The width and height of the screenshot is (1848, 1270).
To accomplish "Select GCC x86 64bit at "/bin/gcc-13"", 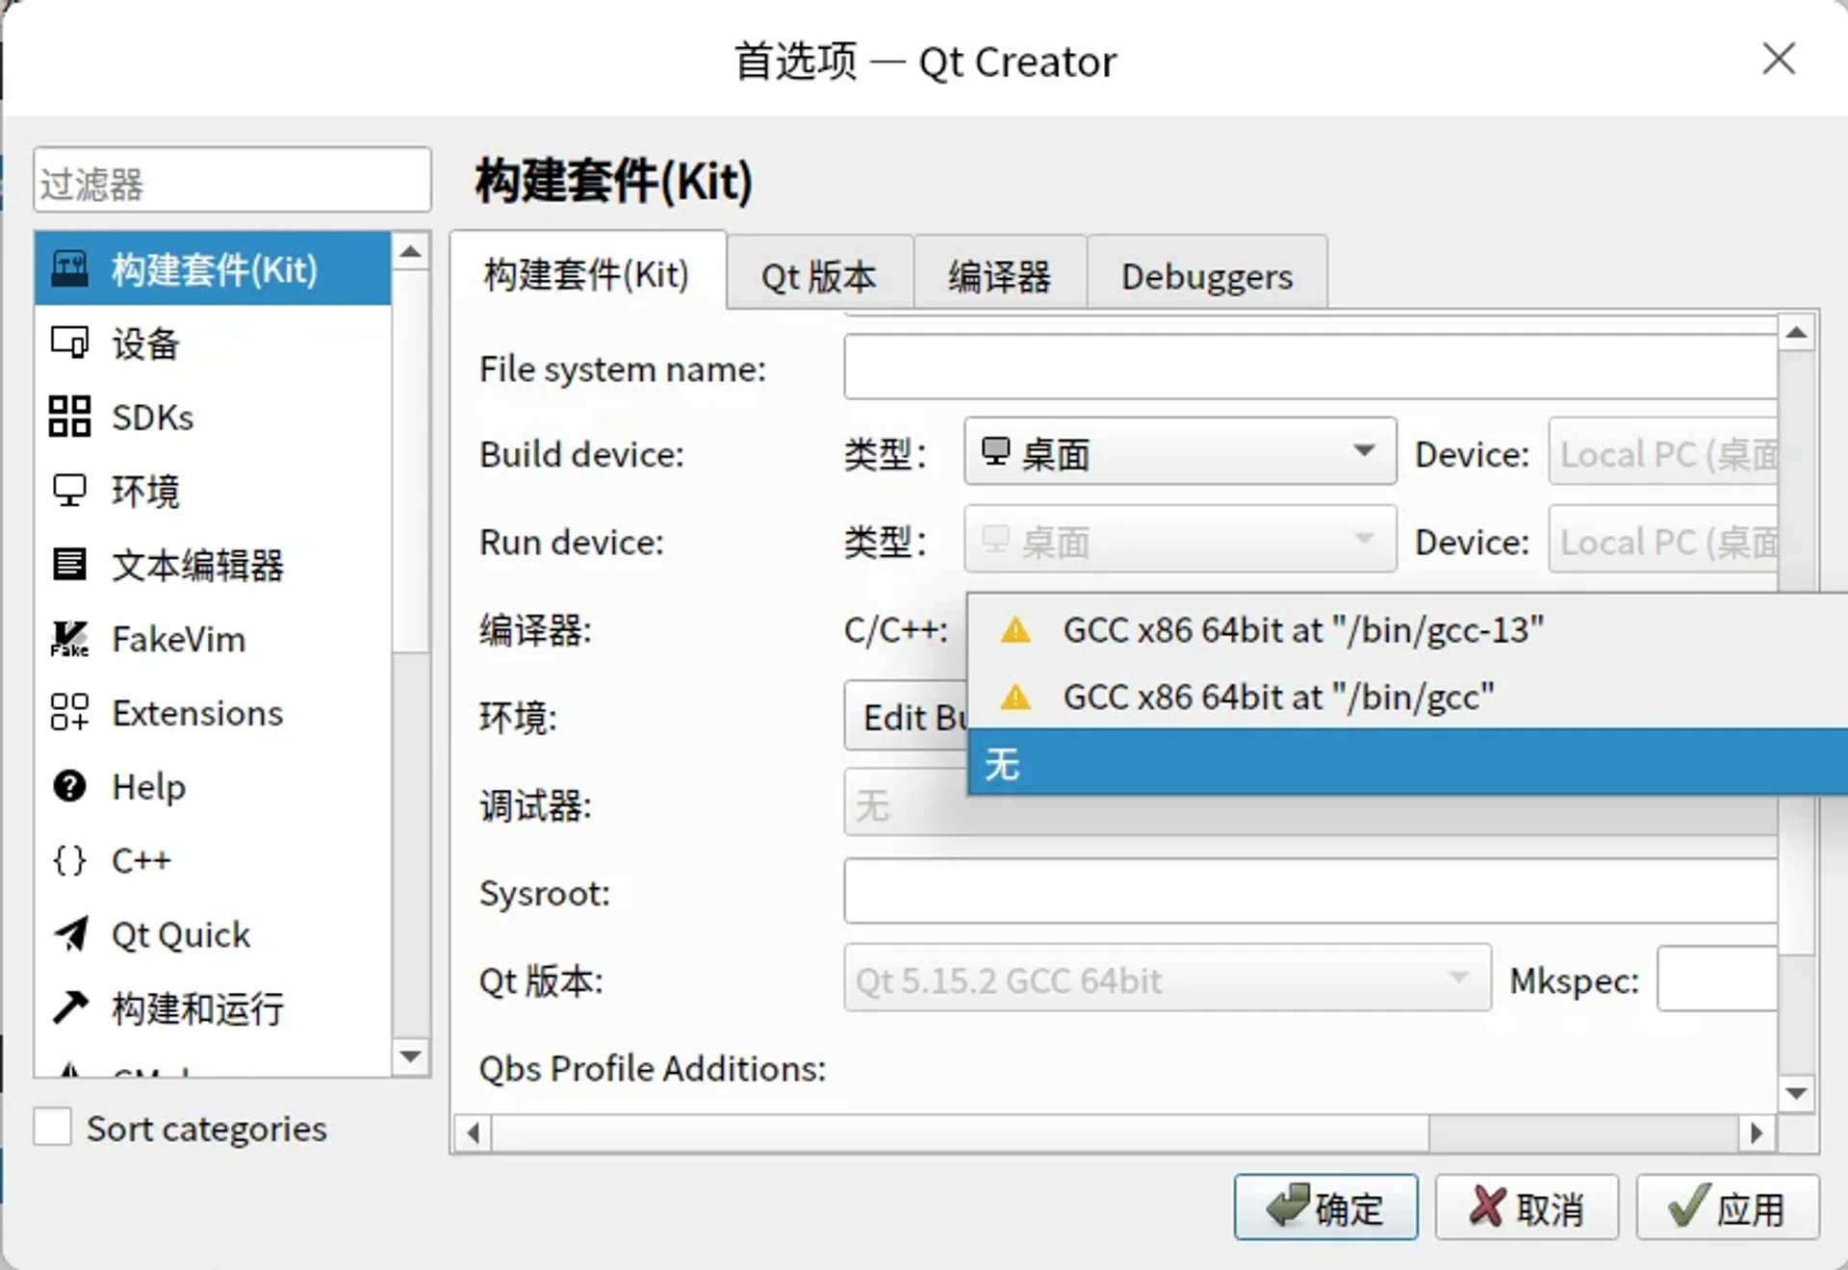I will pyautogui.click(x=1303, y=630).
